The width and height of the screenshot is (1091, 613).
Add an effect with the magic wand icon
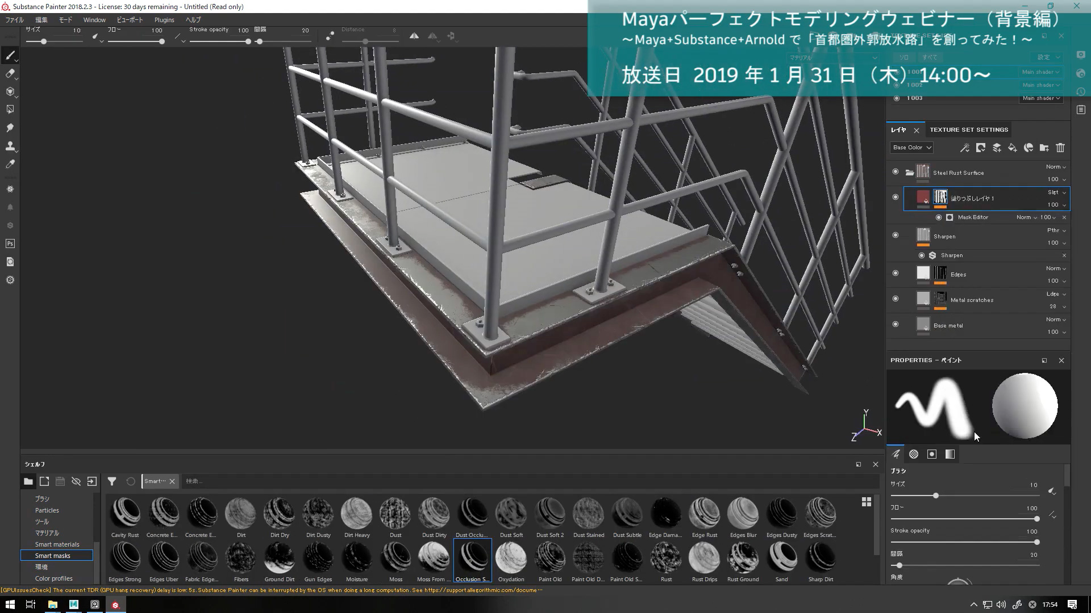click(965, 148)
